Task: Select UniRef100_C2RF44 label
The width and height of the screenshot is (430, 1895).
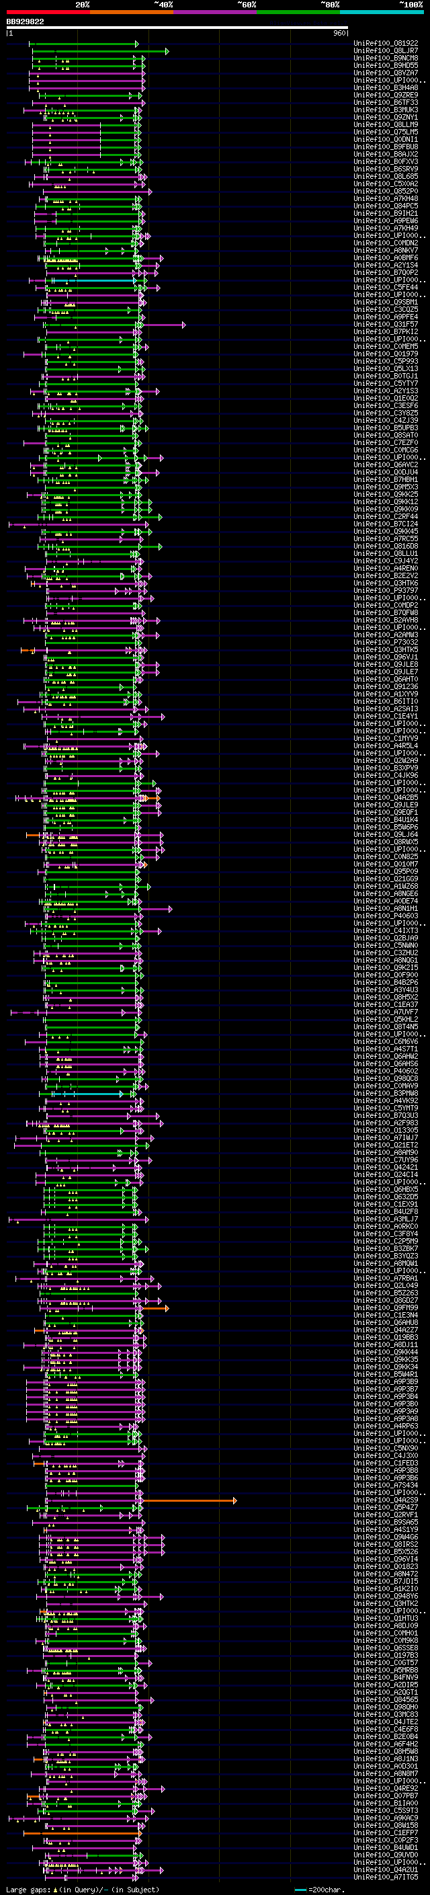Action: coord(386,516)
